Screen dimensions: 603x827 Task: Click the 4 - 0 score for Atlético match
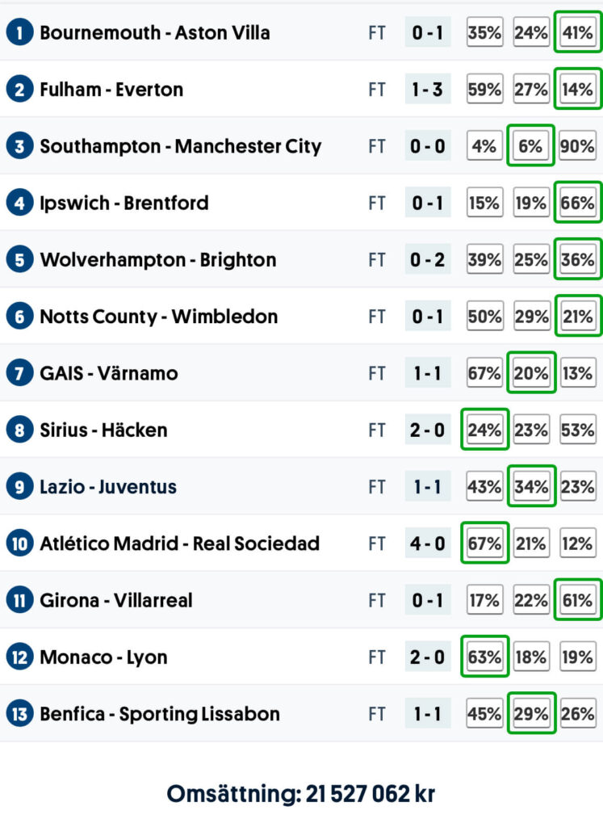coord(428,544)
